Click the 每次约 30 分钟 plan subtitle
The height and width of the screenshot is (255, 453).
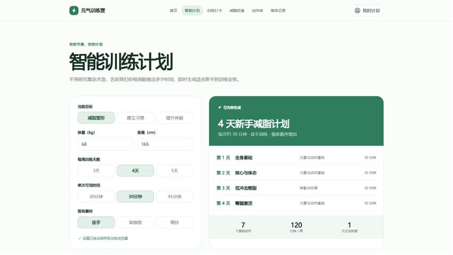257,134
